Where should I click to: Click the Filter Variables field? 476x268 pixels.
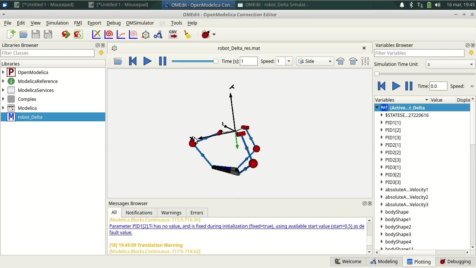pyautogui.click(x=419, y=53)
